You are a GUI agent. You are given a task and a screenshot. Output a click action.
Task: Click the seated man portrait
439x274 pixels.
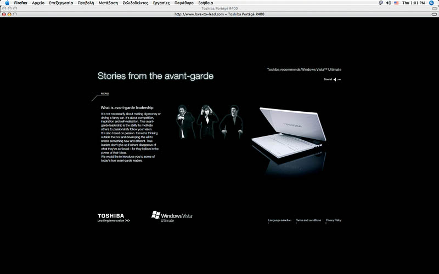pyautogui.click(x=232, y=122)
